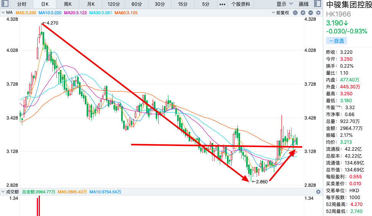372x216 pixels.
Task: Click the 内盘 477.40万 row
Action: 343,80
